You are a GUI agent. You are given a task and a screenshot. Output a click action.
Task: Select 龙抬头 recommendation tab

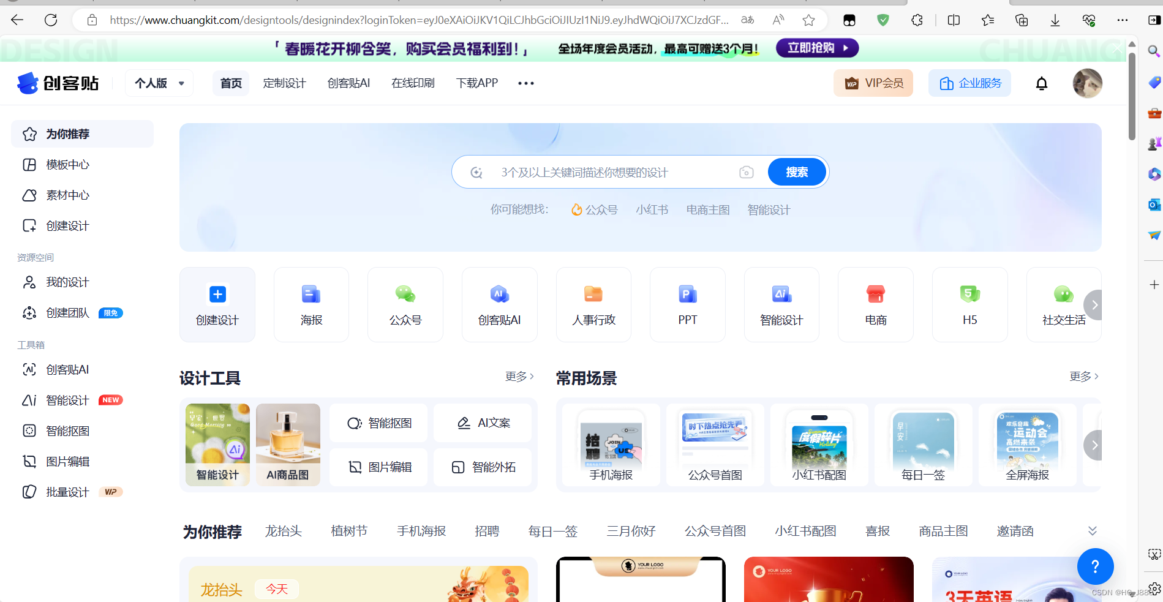pos(284,531)
